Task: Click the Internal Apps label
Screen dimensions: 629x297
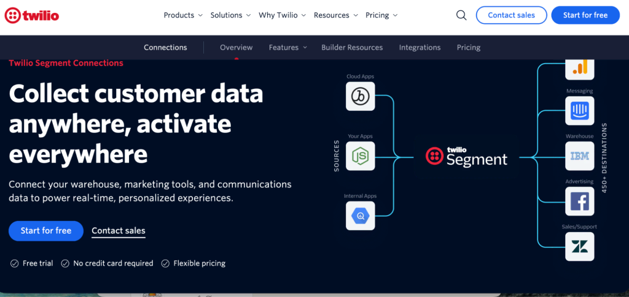Action: [x=360, y=197]
